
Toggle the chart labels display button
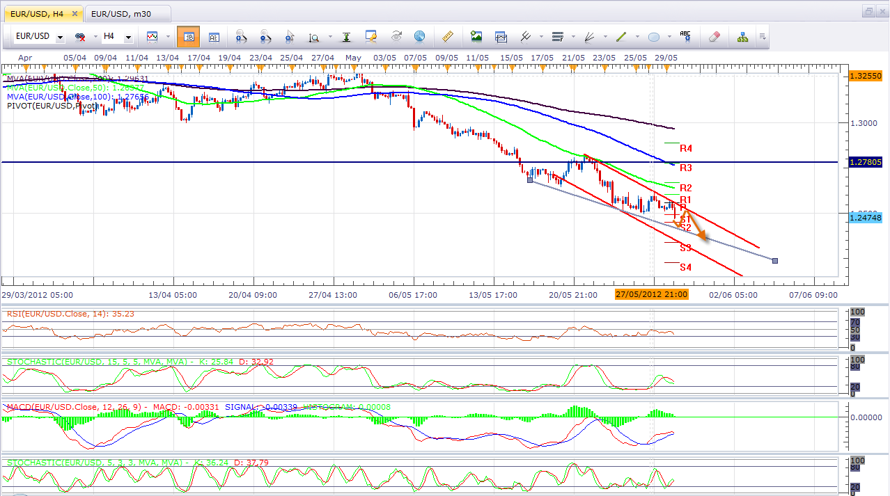[214, 36]
